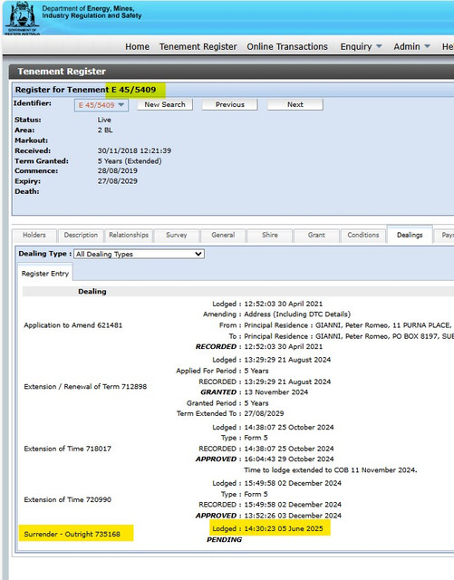Open the E 45/5409 identifier dropdown
The width and height of the screenshot is (454, 580).
click(x=101, y=105)
